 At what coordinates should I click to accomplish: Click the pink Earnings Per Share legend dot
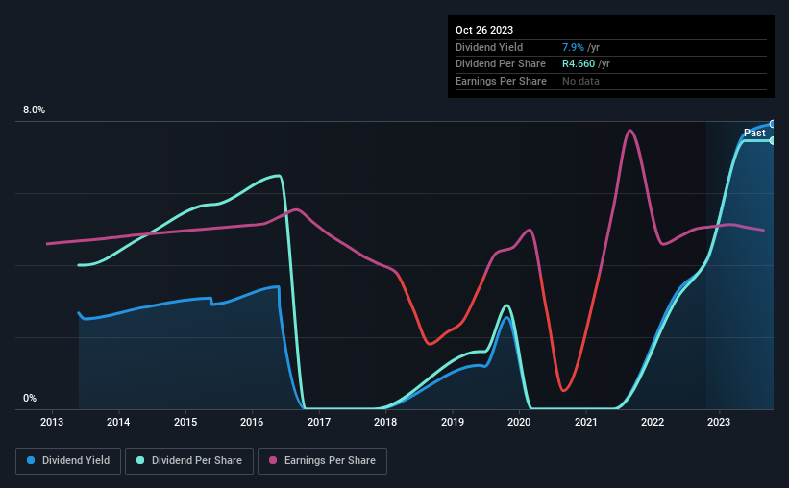tap(273, 460)
